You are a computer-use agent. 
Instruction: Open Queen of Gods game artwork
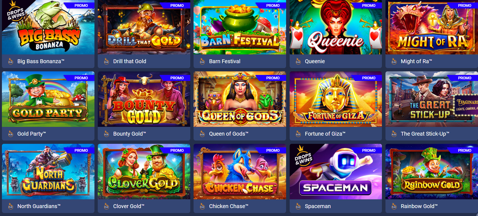(240, 99)
